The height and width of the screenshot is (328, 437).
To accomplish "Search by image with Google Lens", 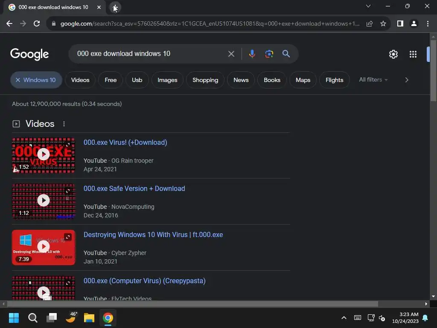I will click(269, 53).
